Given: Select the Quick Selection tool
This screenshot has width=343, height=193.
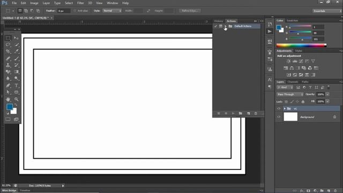Looking at the screenshot, I should coord(17,44).
